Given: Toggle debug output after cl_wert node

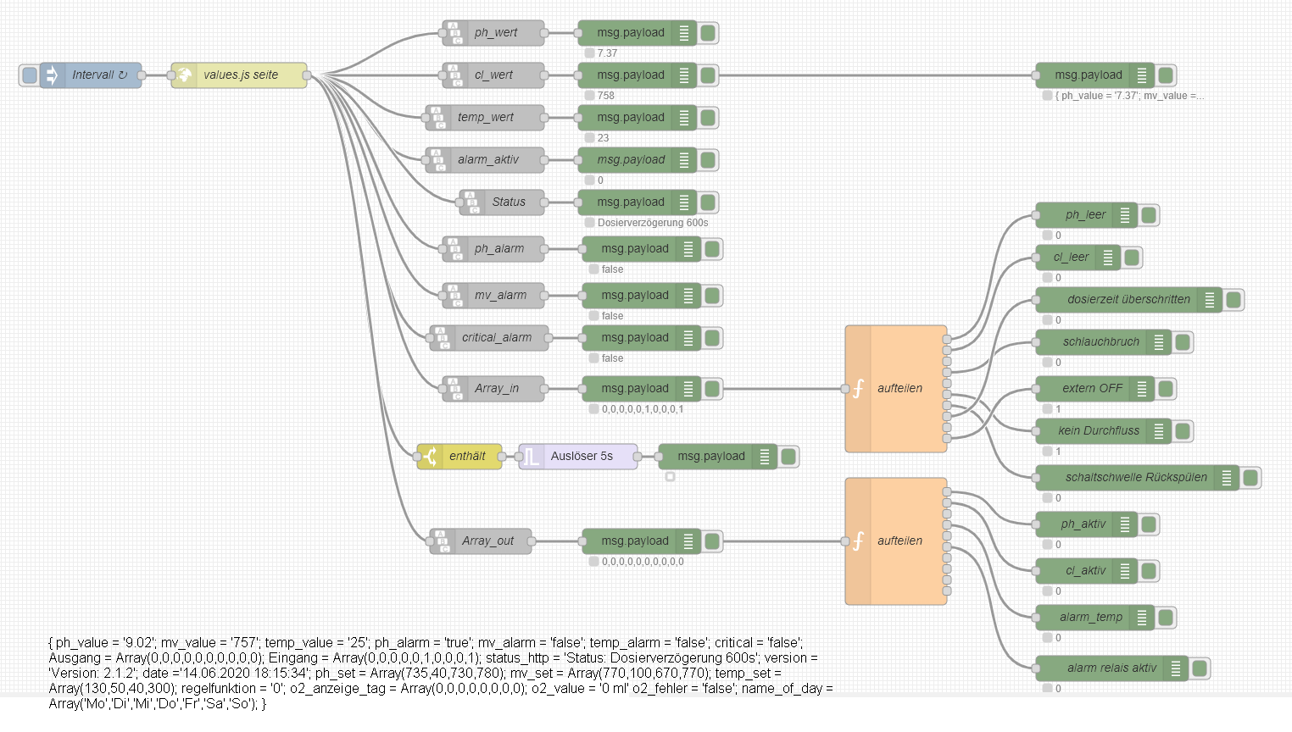Looking at the screenshot, I should pyautogui.click(x=708, y=75).
